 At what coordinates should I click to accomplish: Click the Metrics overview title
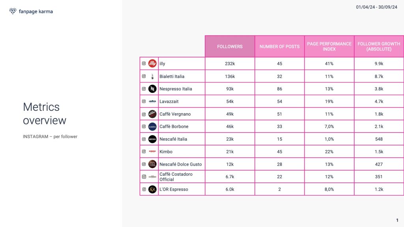(45, 114)
